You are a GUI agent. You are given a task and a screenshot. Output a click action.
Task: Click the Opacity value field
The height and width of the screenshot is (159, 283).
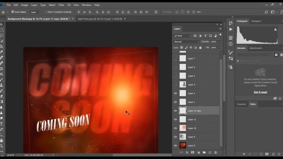214,42
